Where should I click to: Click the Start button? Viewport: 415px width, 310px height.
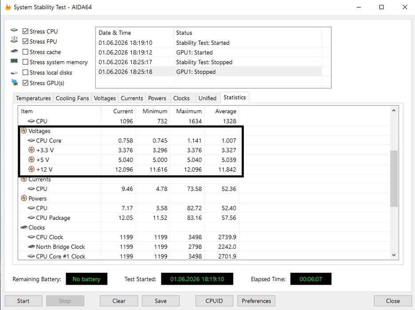point(23,301)
